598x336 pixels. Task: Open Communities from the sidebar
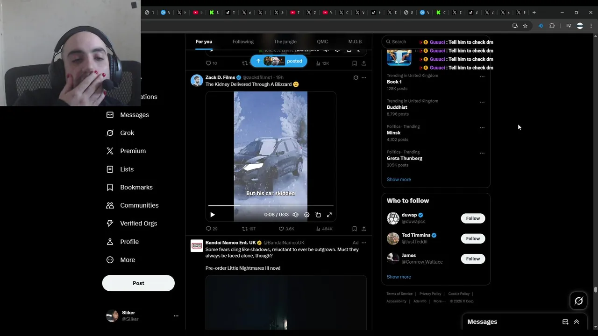coord(132,205)
